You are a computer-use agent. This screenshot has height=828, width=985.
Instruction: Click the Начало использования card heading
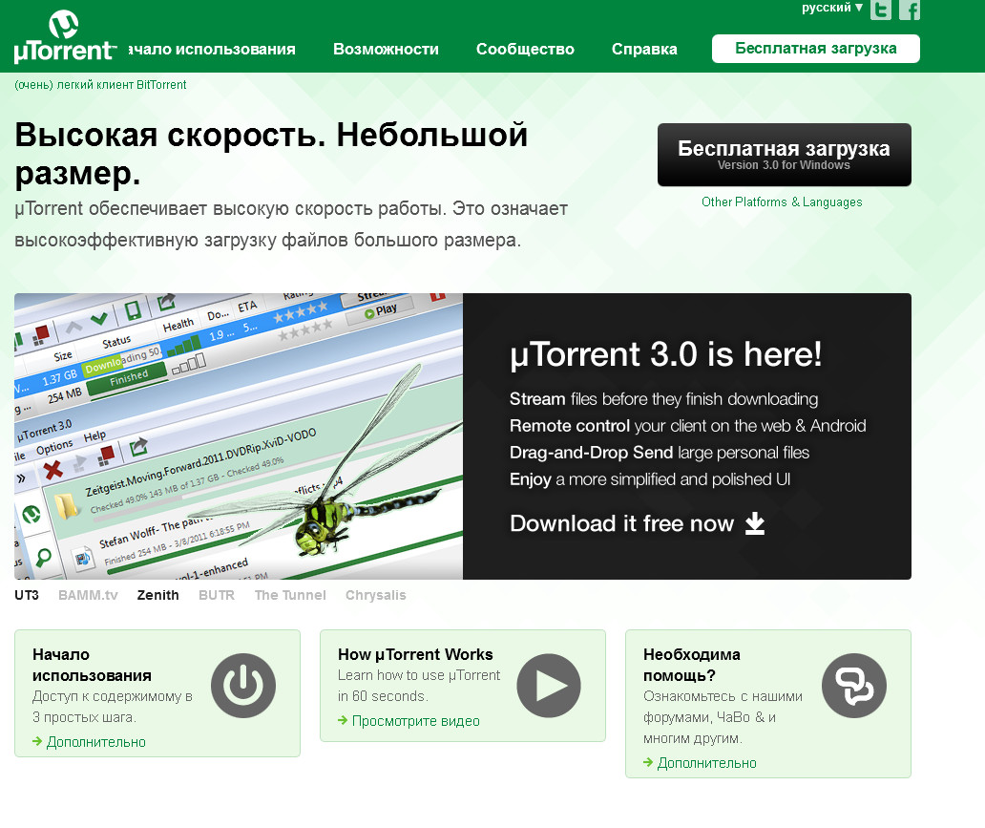click(x=92, y=665)
